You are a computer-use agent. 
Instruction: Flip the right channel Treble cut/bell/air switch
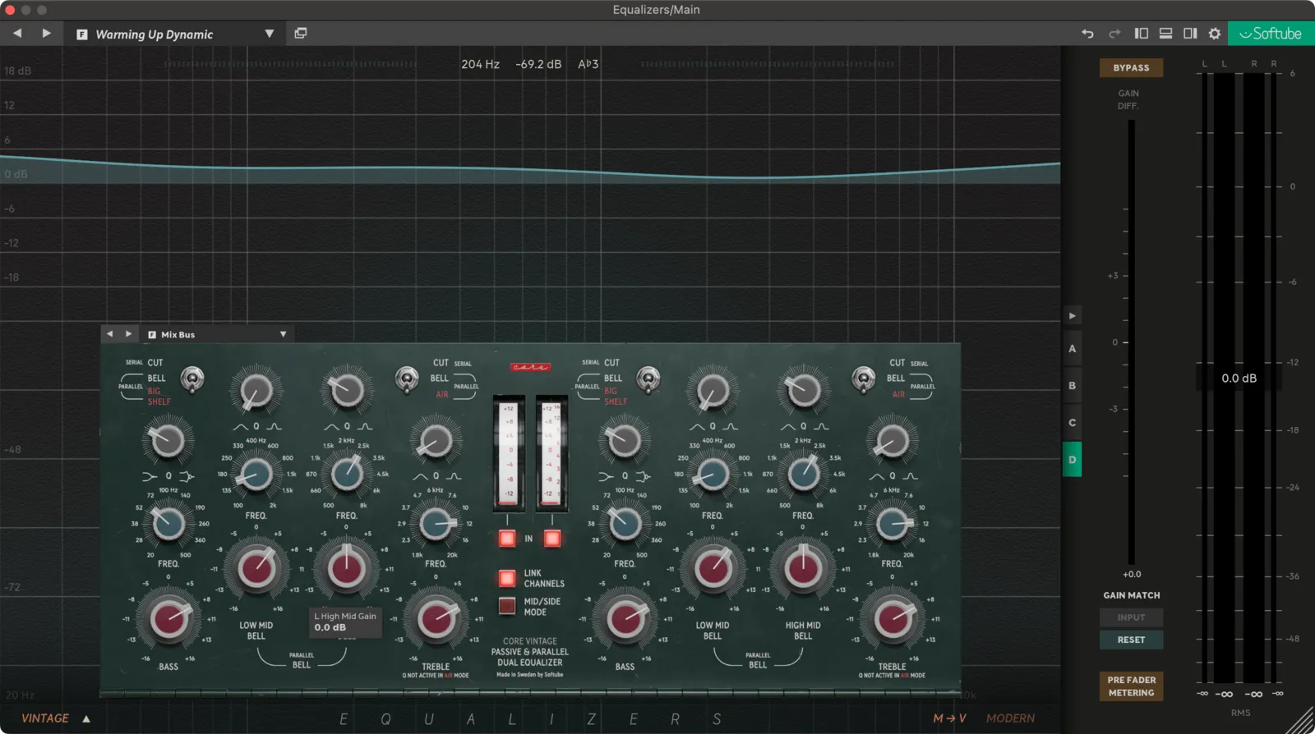pyautogui.click(x=863, y=378)
